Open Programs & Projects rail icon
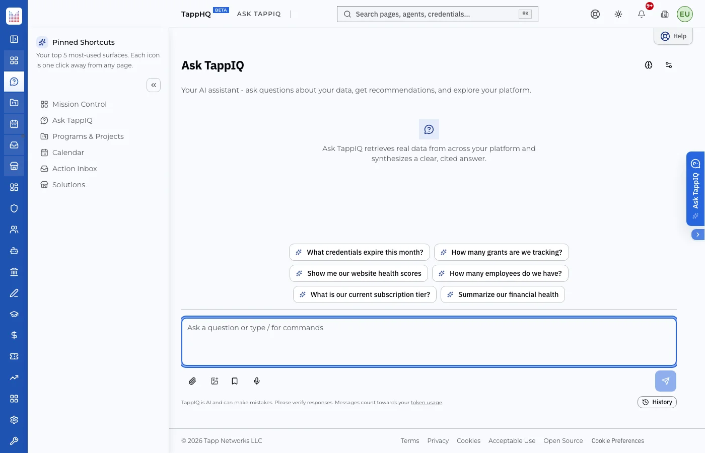The height and width of the screenshot is (453, 705). click(14, 103)
